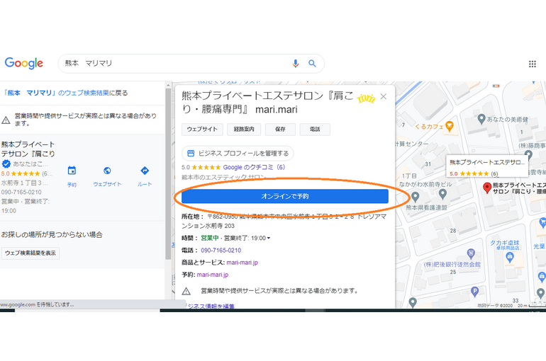Click 所在地 address text in card
Screen dimensions: 546x361
click(x=284, y=221)
